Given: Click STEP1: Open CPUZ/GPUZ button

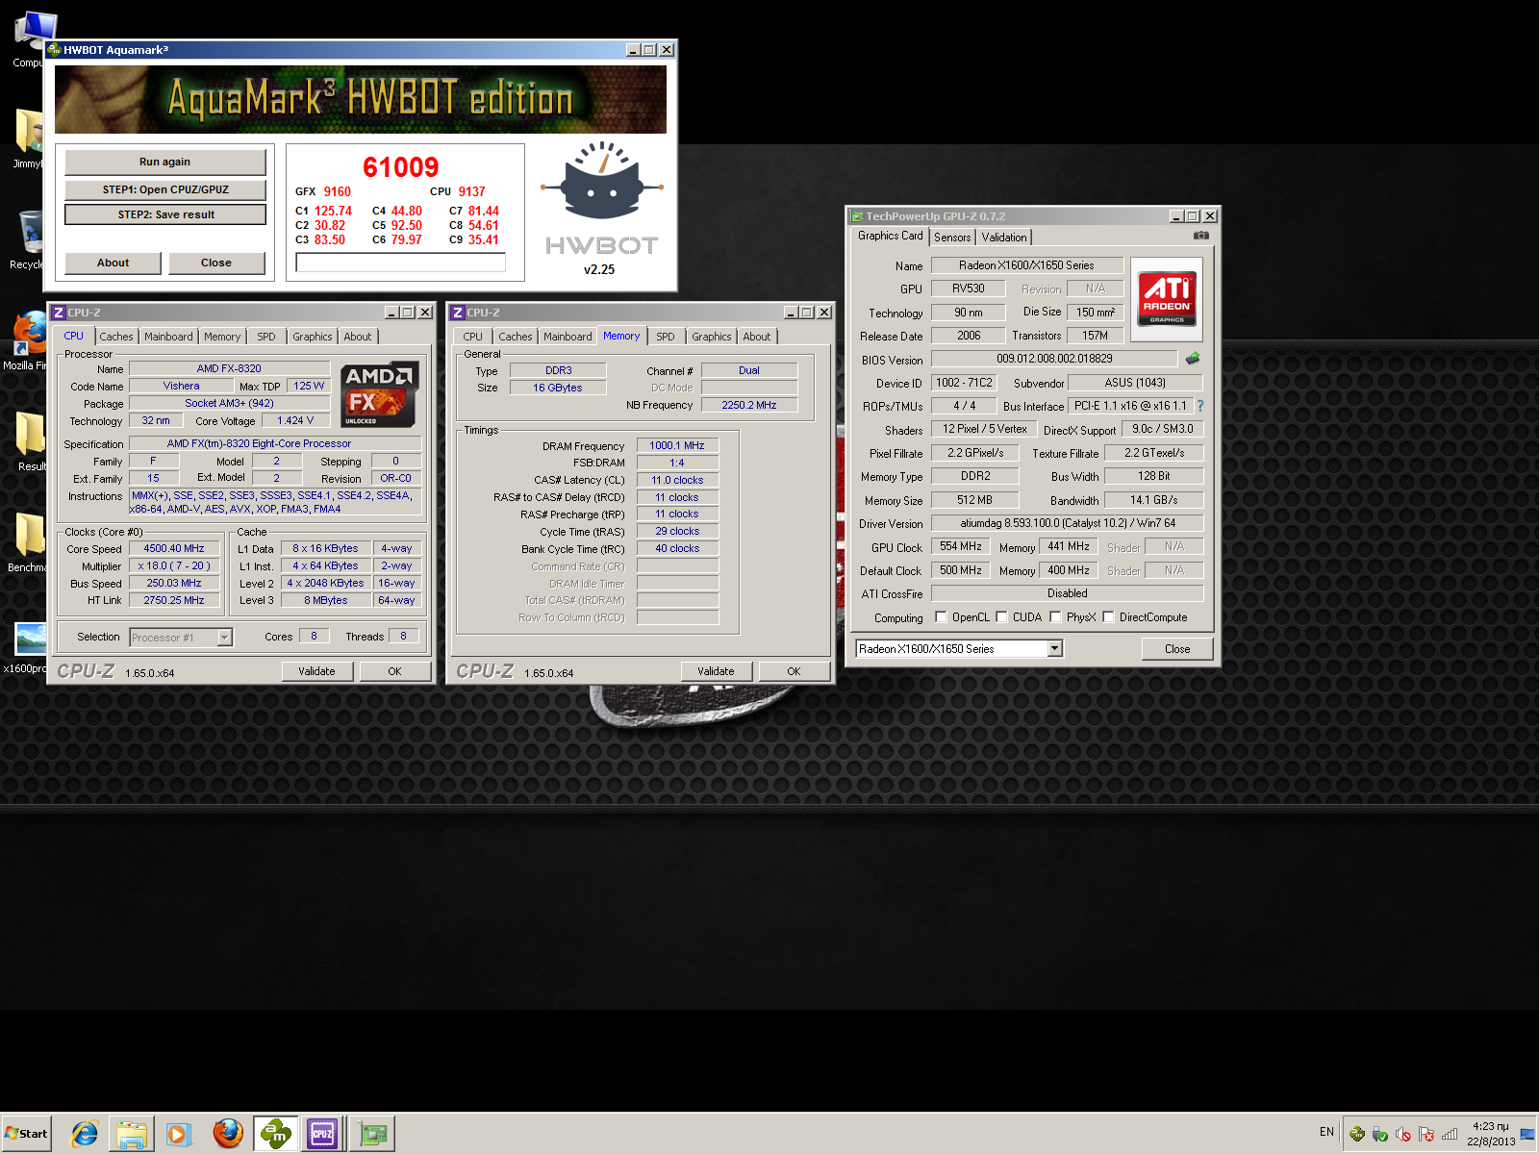Looking at the screenshot, I should (x=165, y=189).
